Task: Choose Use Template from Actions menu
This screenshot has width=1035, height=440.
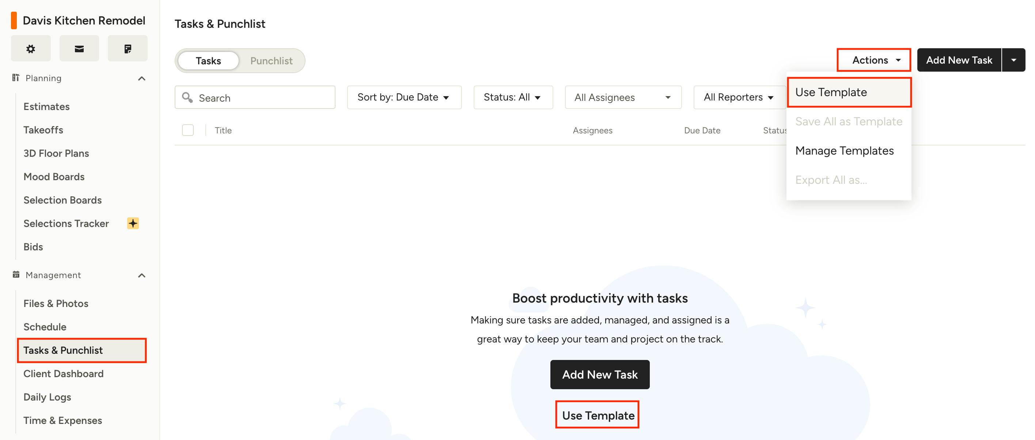Action: [849, 92]
